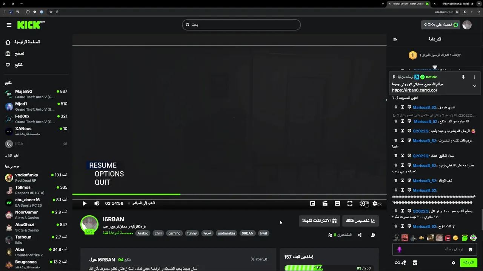Ban Q2022Q on the ٢٥٠ ماذري message
Viewport: 483px width, 271px height.
click(x=409, y=211)
